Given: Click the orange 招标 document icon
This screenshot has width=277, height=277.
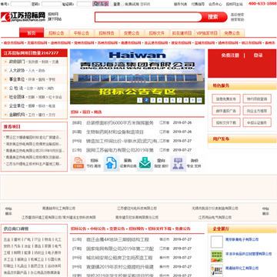Looking at the screenshot, I should [x=78, y=163].
